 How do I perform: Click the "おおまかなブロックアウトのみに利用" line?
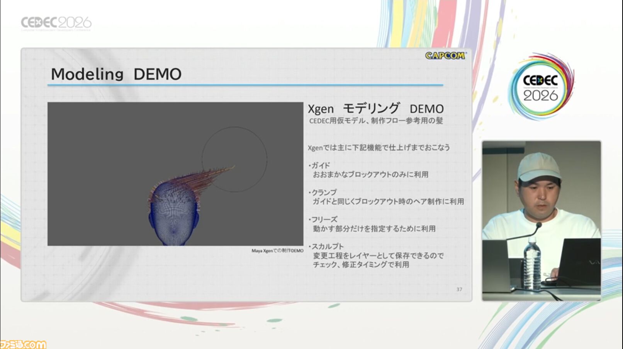tap(371, 175)
